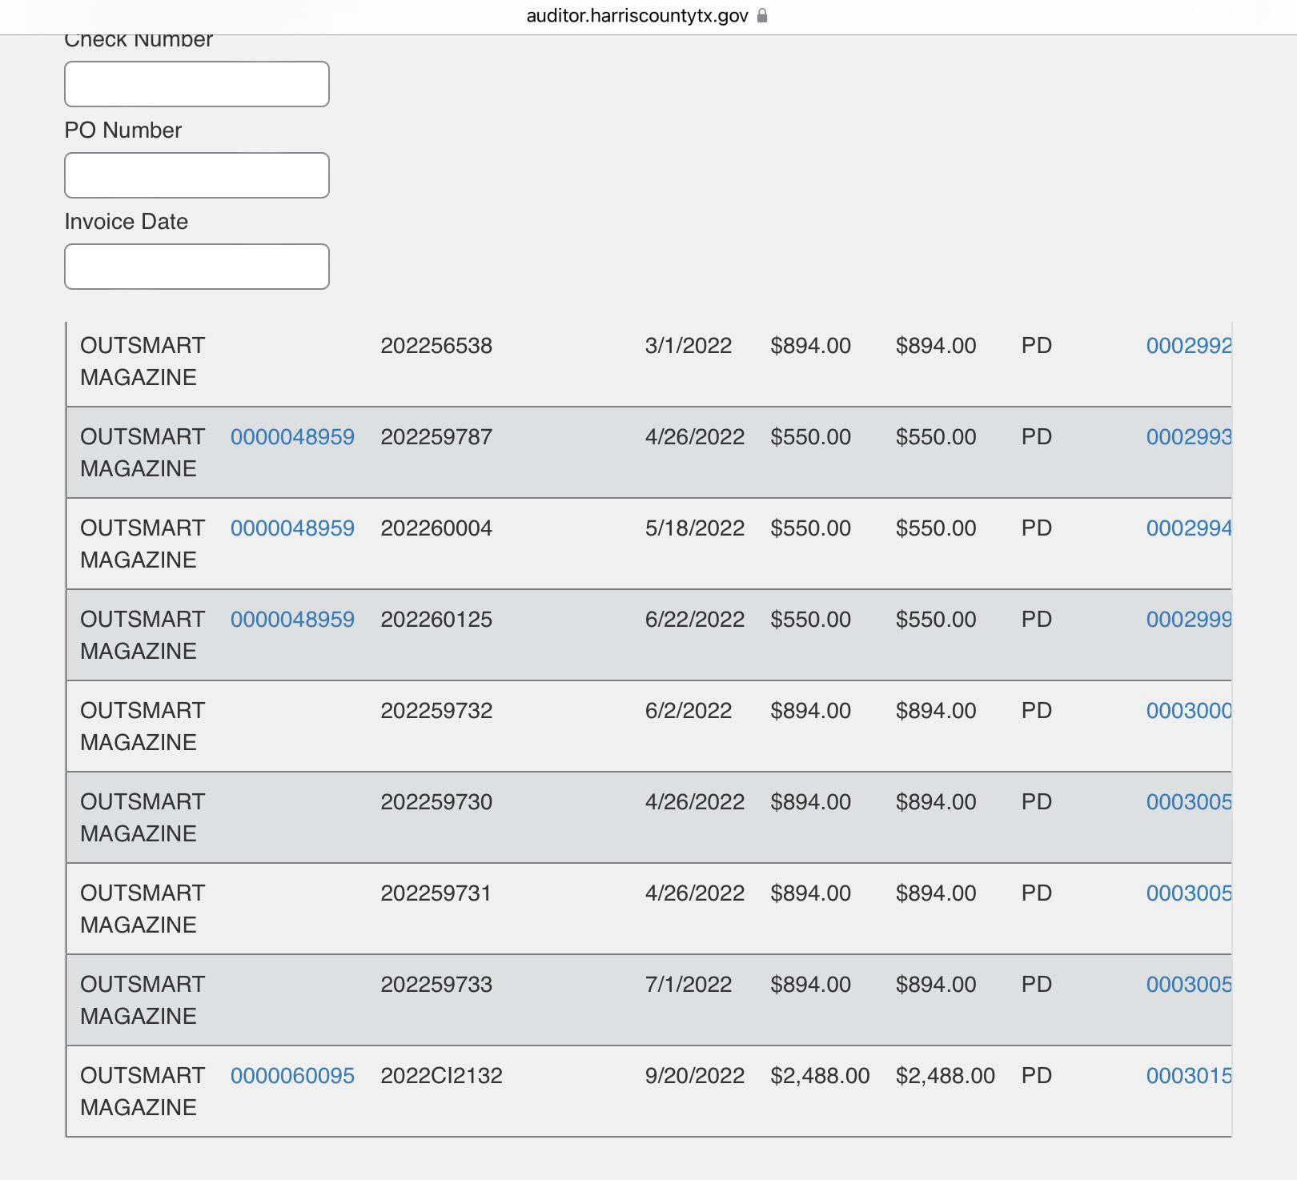Open check link 0003015
Image resolution: width=1297 pixels, height=1180 pixels.
click(1189, 1076)
